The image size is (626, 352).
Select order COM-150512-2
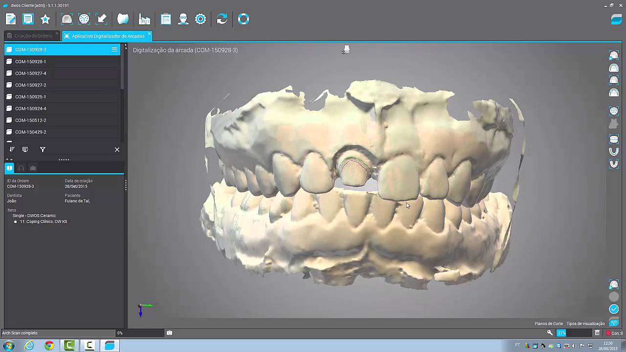62,120
